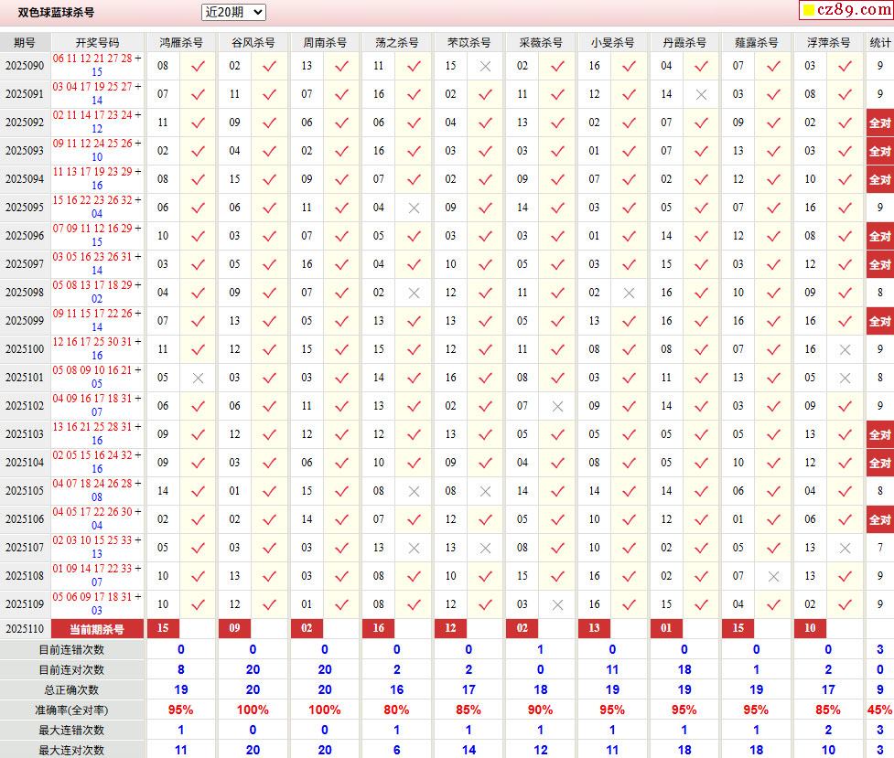
Task: Click the red check for 周南 in row 2025096
Action: click(341, 236)
